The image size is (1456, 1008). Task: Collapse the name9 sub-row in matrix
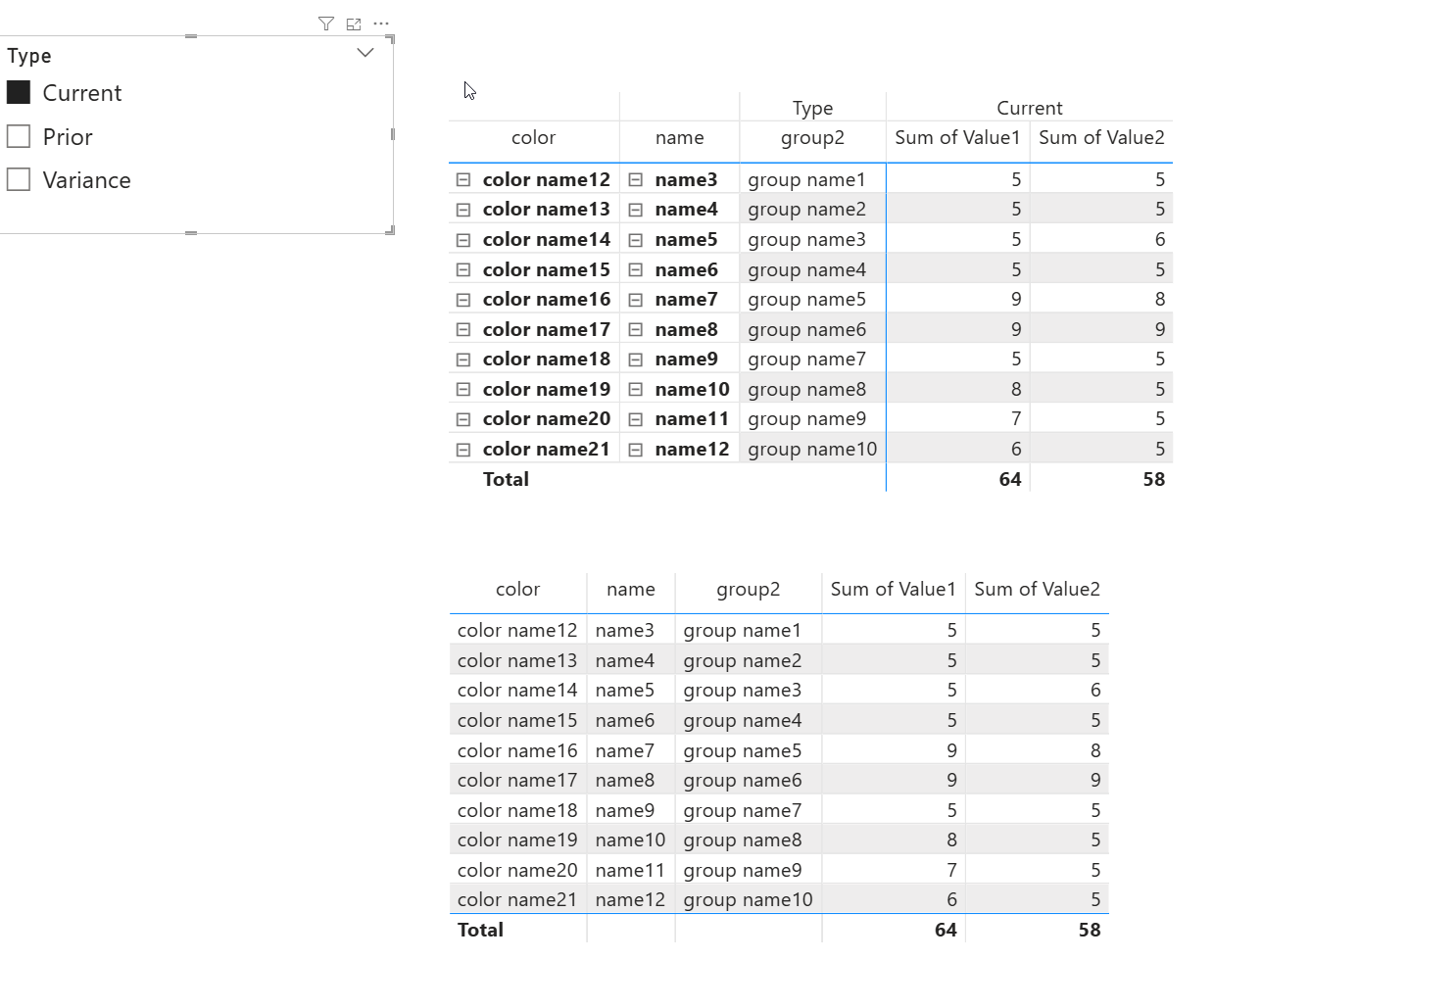[x=636, y=360]
